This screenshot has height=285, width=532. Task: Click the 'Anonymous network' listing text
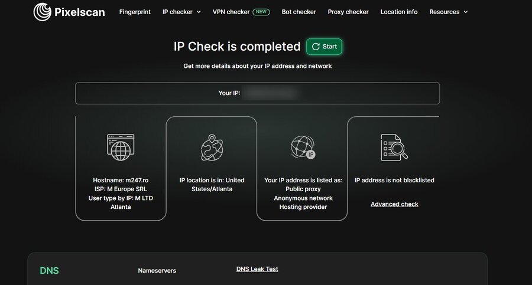pos(303,198)
